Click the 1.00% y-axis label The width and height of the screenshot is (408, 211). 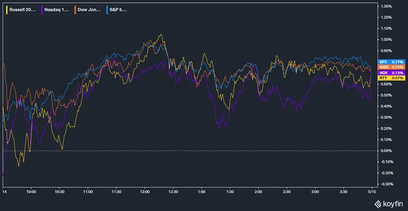point(386,40)
